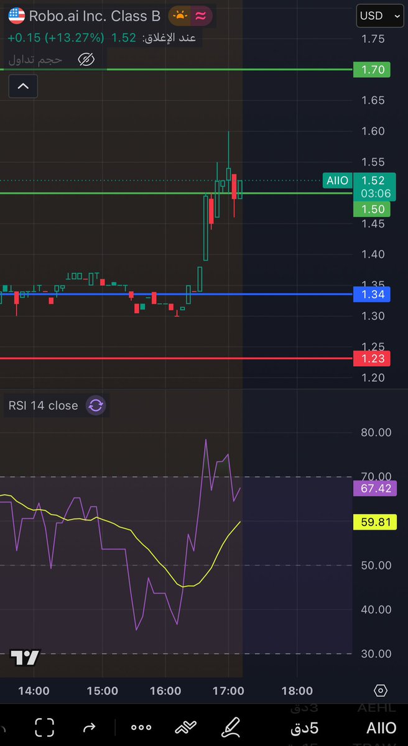Tap the US flag symbol icon
The width and height of the screenshot is (408, 746).
16,16
